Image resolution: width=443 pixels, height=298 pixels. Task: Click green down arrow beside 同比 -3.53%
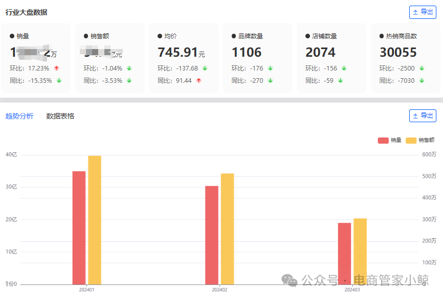[x=129, y=80]
